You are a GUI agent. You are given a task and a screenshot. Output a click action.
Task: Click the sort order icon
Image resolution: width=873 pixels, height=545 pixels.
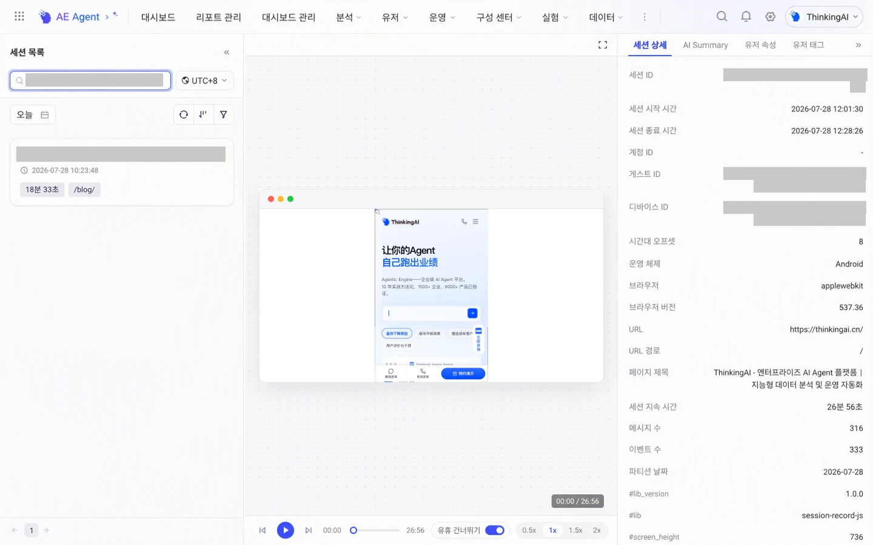click(x=203, y=114)
